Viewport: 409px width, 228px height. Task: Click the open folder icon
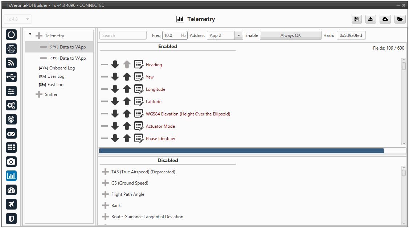[399, 19]
